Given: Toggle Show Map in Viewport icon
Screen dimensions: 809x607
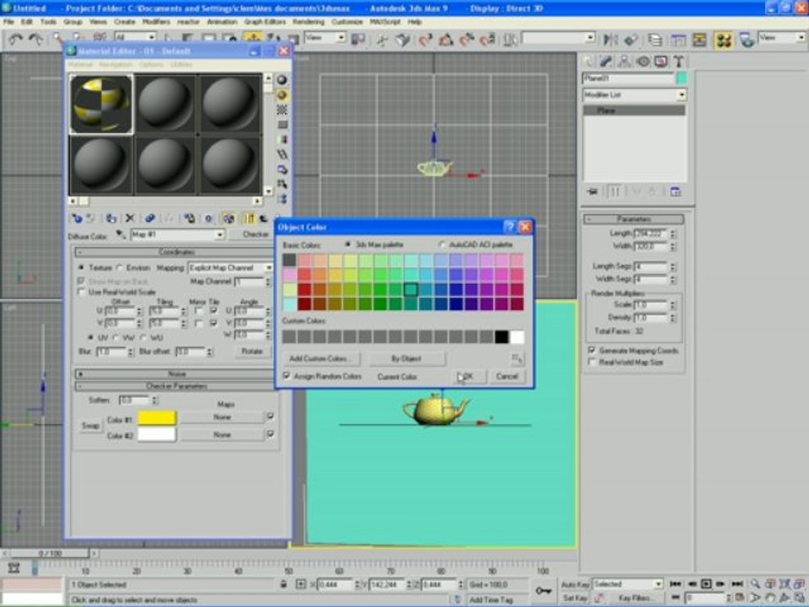Looking at the screenshot, I should 228,218.
